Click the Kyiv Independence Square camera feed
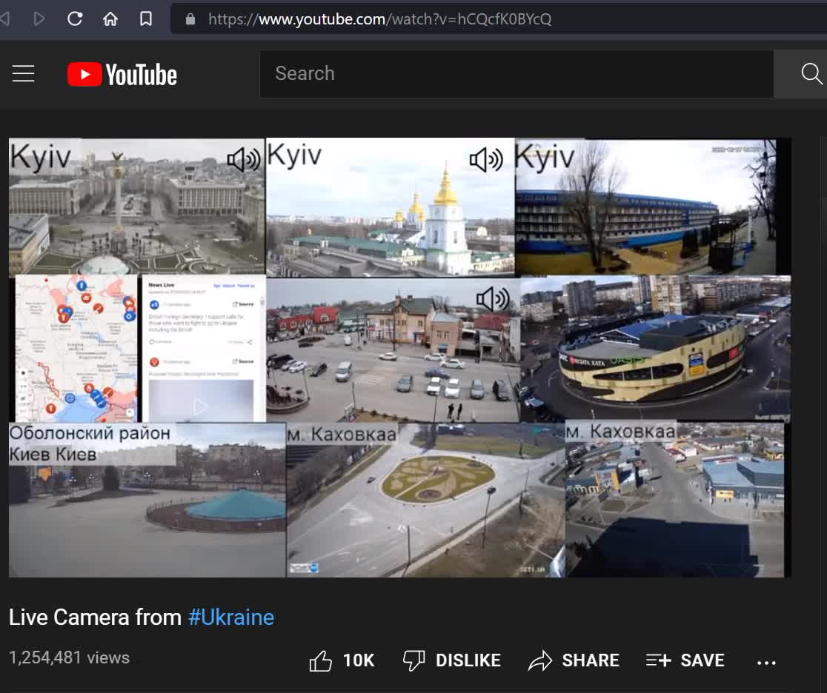The width and height of the screenshot is (827, 693). 136,207
